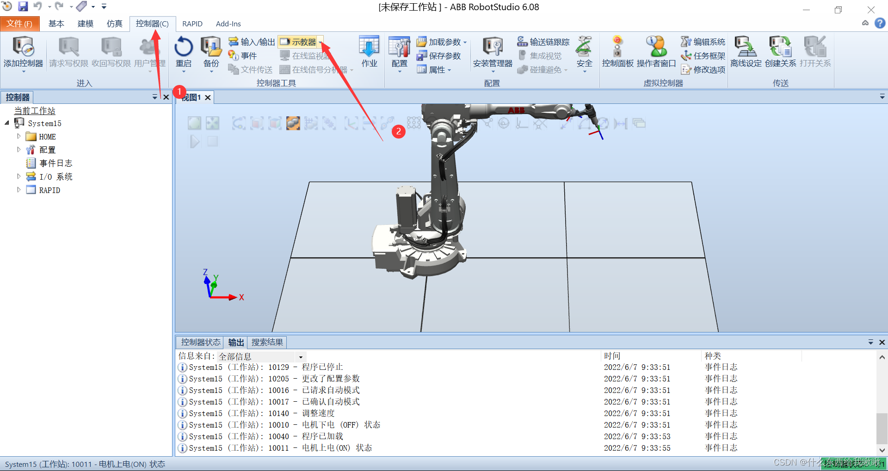Select System15 in the tree
Image resolution: width=888 pixels, height=471 pixels.
coord(44,123)
